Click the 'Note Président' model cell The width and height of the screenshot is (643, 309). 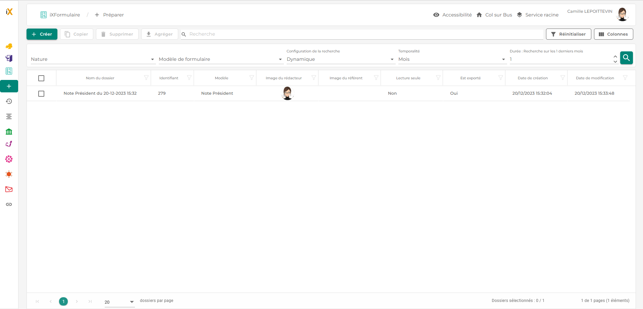217,93
